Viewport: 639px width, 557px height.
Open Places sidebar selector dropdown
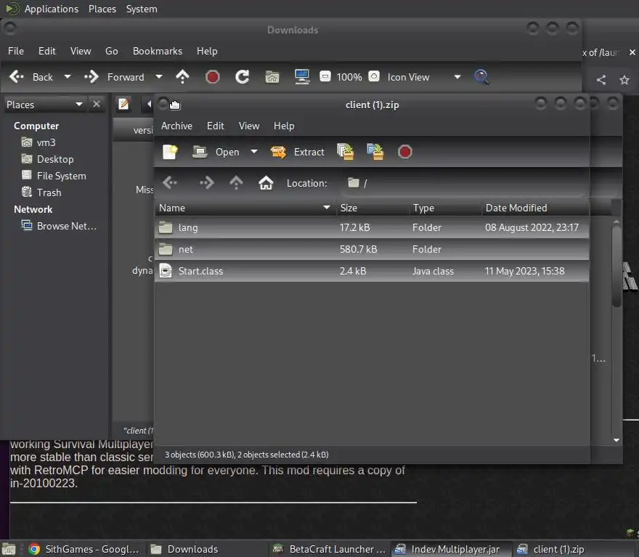pos(44,105)
